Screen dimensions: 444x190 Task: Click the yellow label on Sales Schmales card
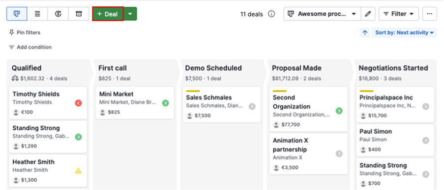(193, 91)
